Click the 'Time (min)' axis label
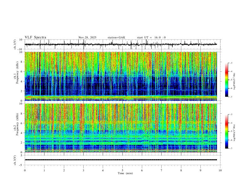248x191 pixels. point(125,173)
